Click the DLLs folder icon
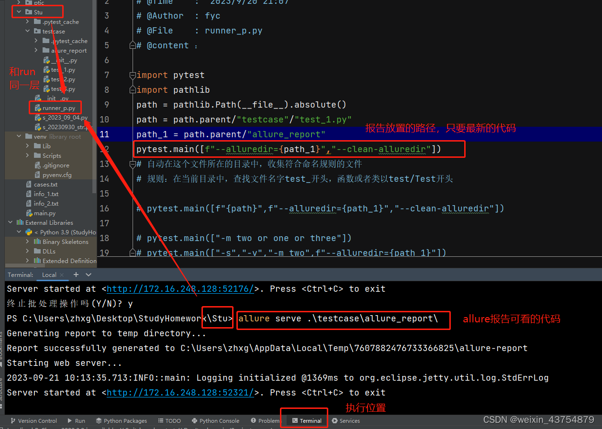This screenshot has width=602, height=429. pyautogui.click(x=37, y=251)
